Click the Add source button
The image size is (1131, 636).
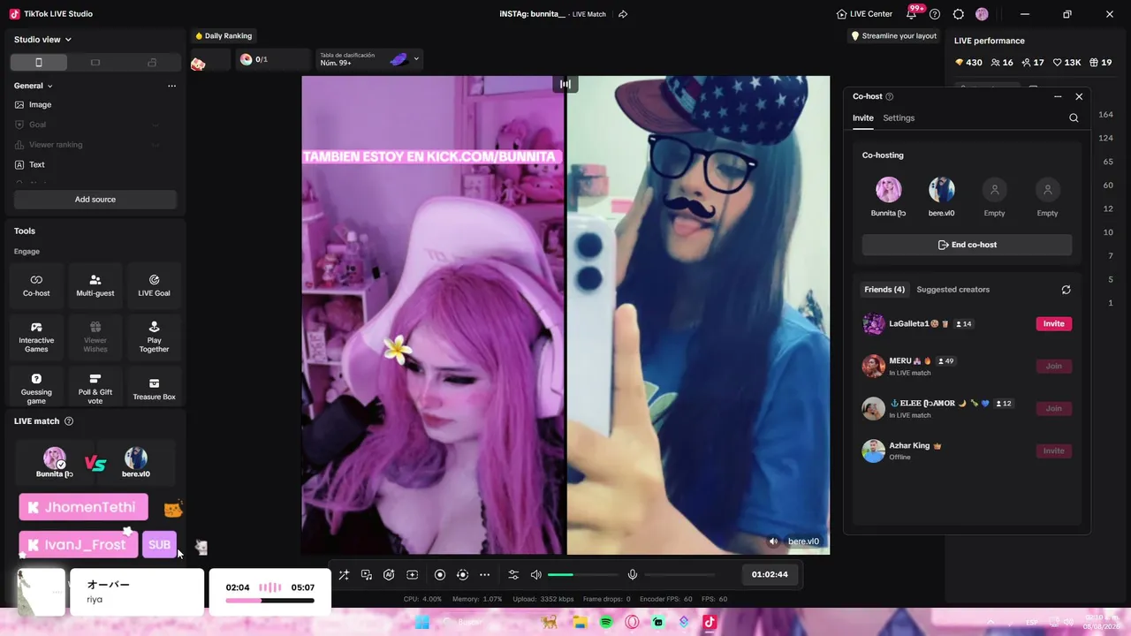(95, 200)
